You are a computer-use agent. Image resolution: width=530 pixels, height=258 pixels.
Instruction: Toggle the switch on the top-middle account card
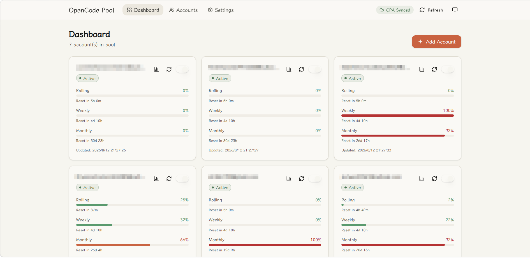[315, 69]
